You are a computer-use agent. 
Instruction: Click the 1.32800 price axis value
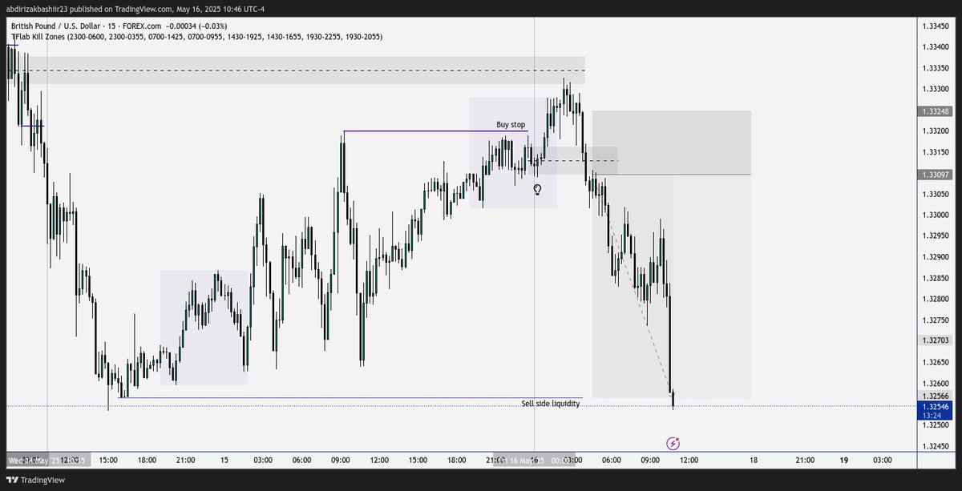pos(935,299)
